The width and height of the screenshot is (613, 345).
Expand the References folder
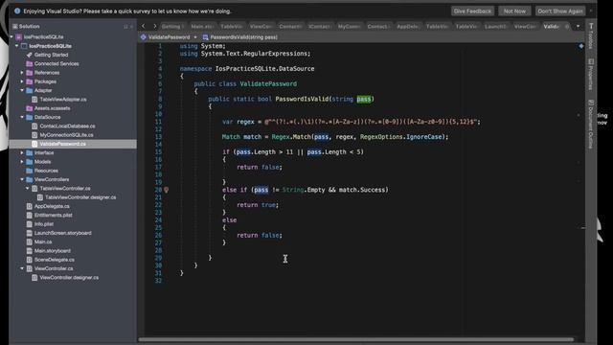coord(22,73)
